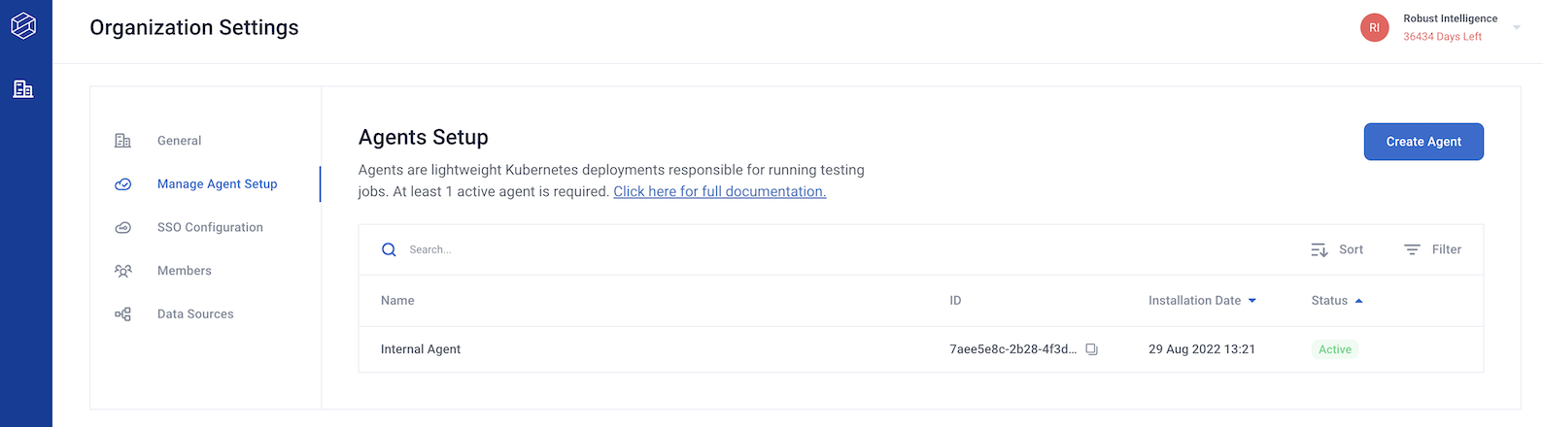
Task: Focus the agents Search field
Action: [x=836, y=249]
